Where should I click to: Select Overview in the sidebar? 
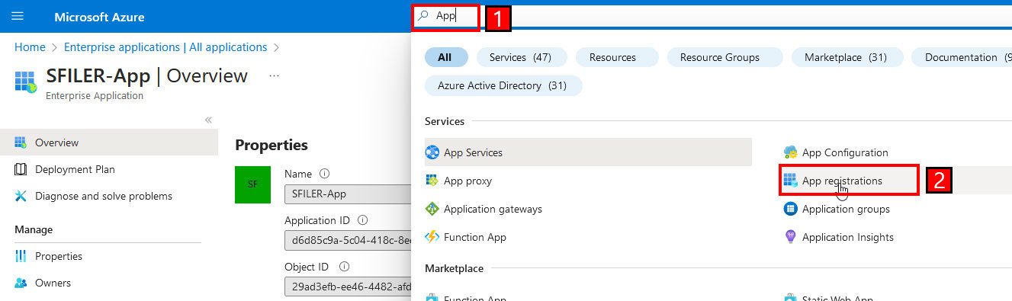tap(109, 142)
